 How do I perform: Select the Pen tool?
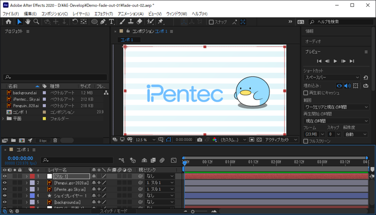pyautogui.click(x=103, y=22)
